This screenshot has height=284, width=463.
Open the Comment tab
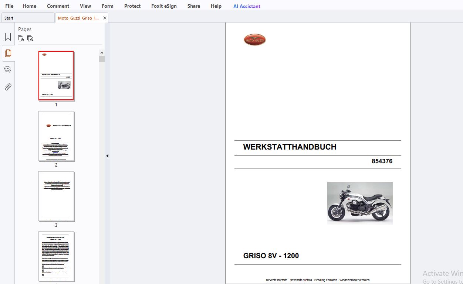(58, 6)
